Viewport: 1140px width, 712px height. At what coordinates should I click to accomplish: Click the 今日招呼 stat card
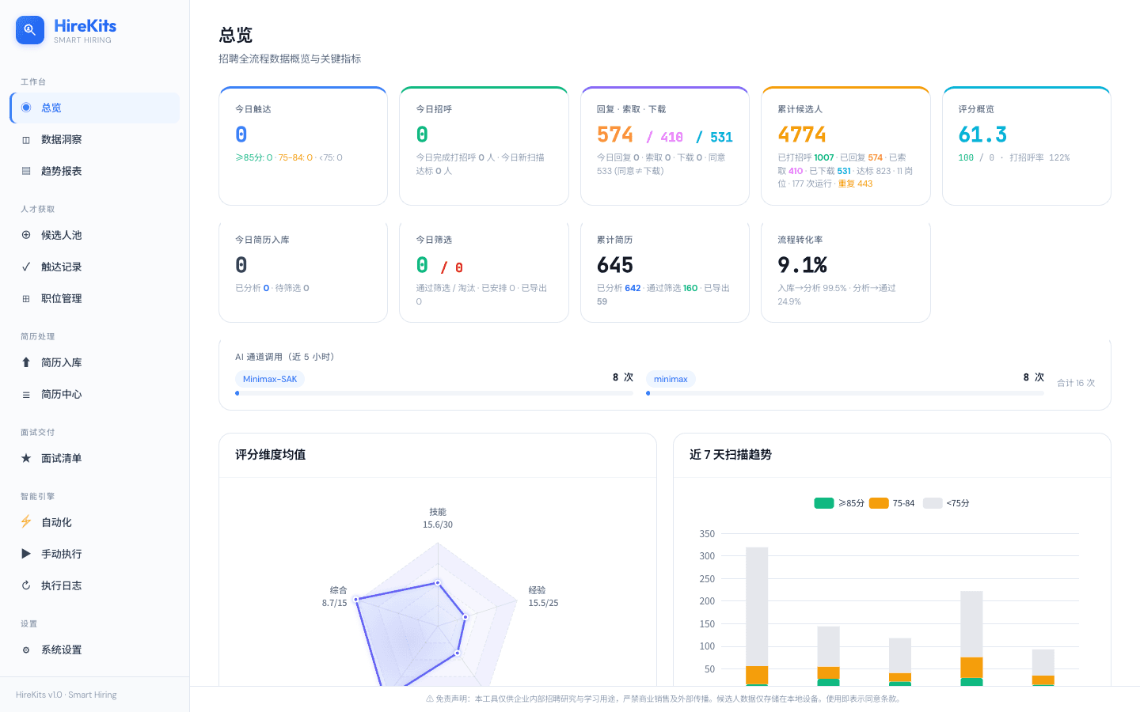point(484,146)
